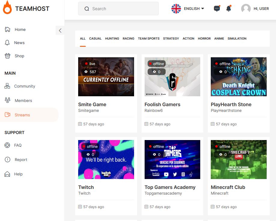Open the Home icon in sidebar
This screenshot has width=276, height=221.
click(8, 29)
